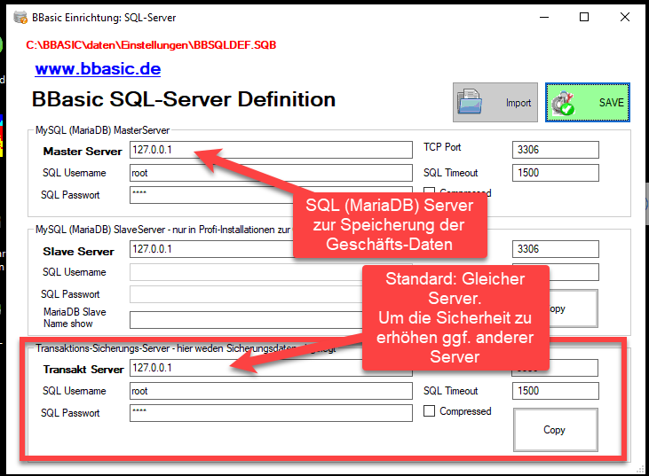
Task: Click the Transakt Server label
Action: tap(83, 370)
